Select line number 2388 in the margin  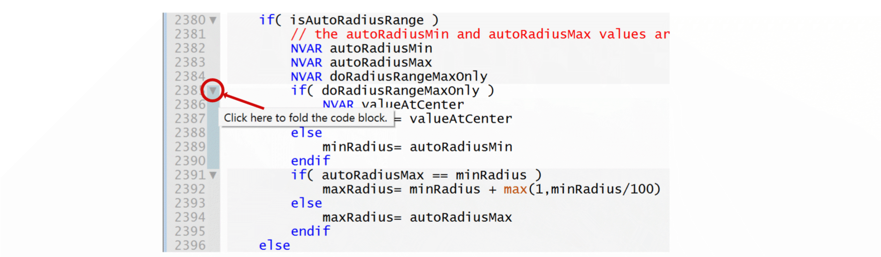[x=190, y=133]
